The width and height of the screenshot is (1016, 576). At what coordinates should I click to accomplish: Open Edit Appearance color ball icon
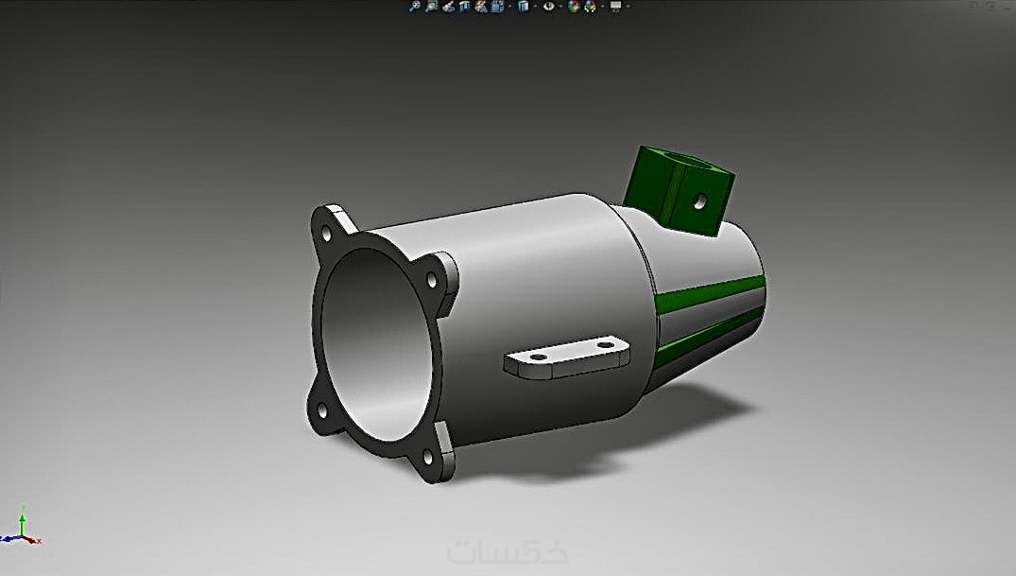tap(574, 7)
